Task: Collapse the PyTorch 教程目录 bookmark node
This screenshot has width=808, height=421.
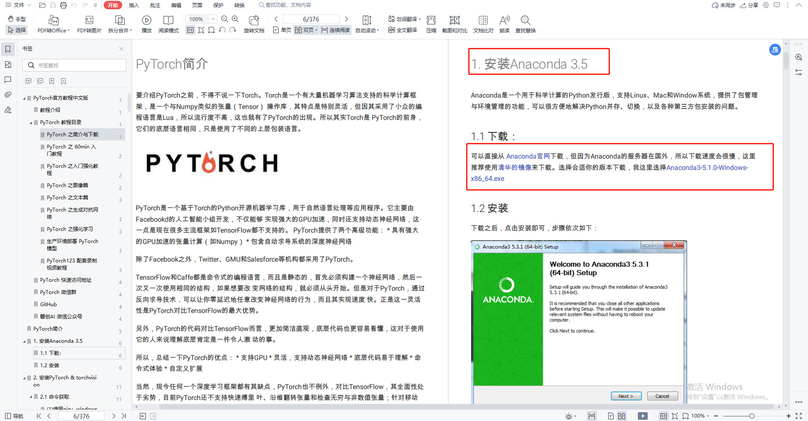Action: [x=31, y=122]
